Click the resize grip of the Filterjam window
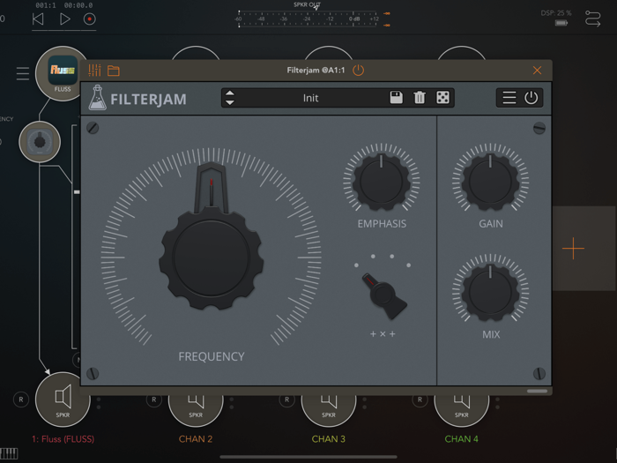Viewport: 617px width, 463px height. (537, 391)
